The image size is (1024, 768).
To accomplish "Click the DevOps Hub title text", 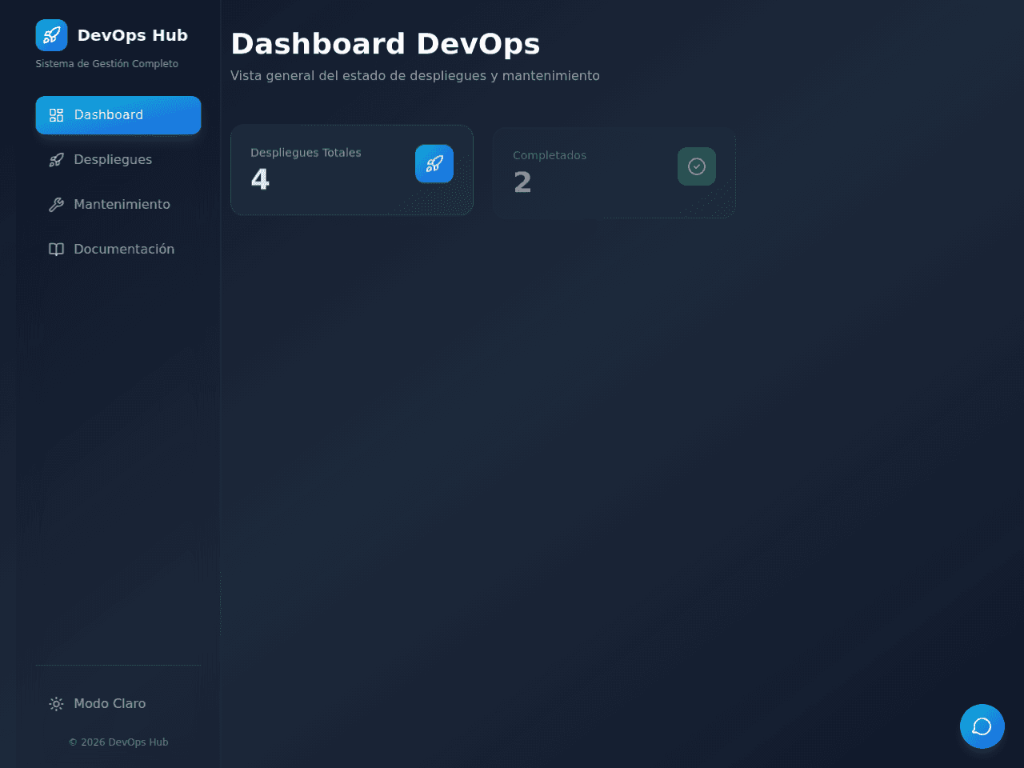I will [133, 35].
